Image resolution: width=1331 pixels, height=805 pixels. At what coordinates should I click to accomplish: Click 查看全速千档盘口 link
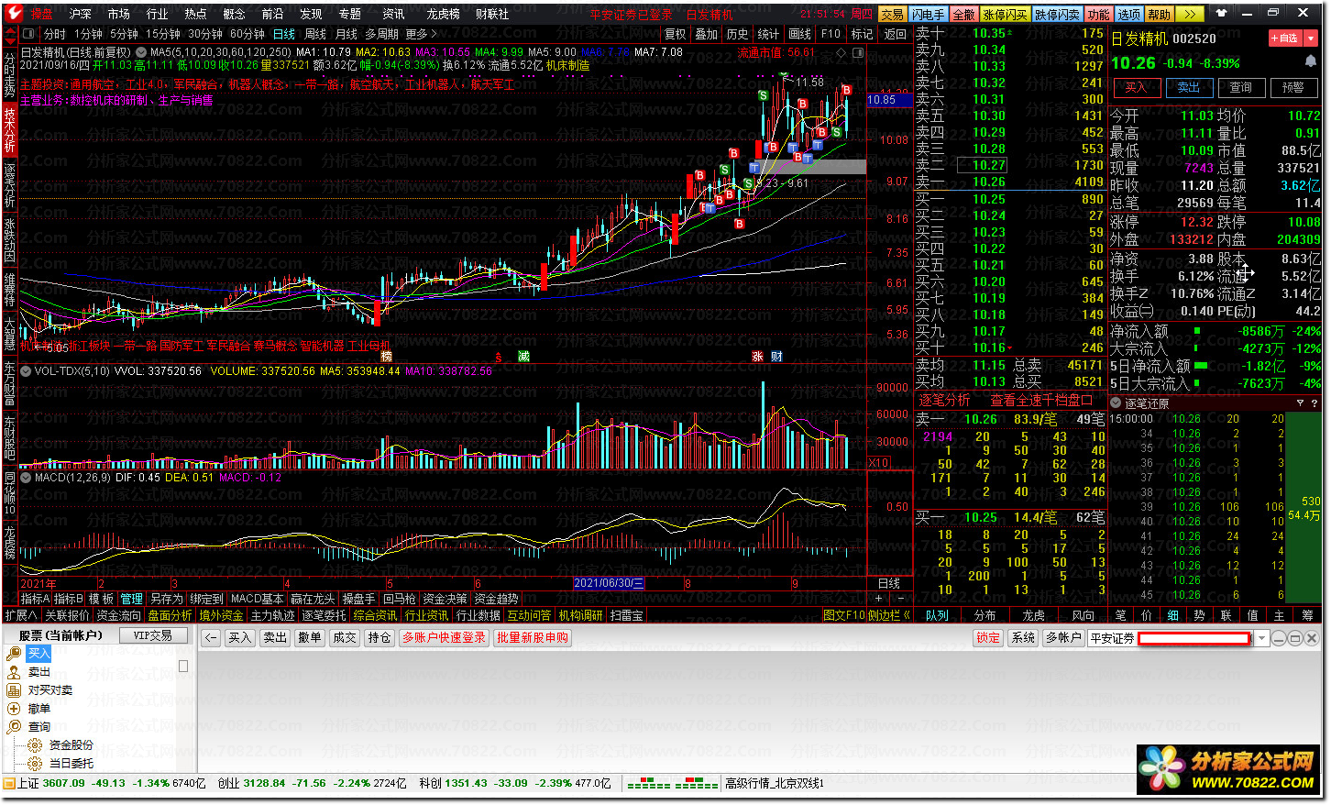click(x=1041, y=401)
